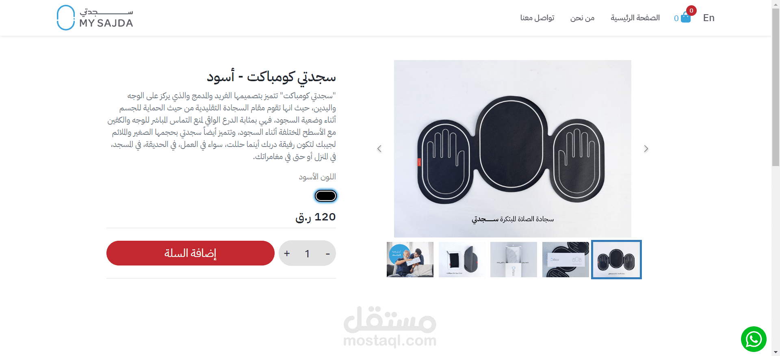Select thumbnail showing folded mat with pouch
780x356 pixels.
(x=462, y=260)
